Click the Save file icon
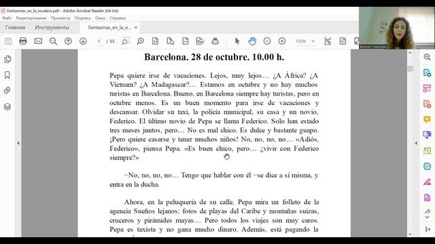This screenshot has height=244, width=435. coord(8,41)
